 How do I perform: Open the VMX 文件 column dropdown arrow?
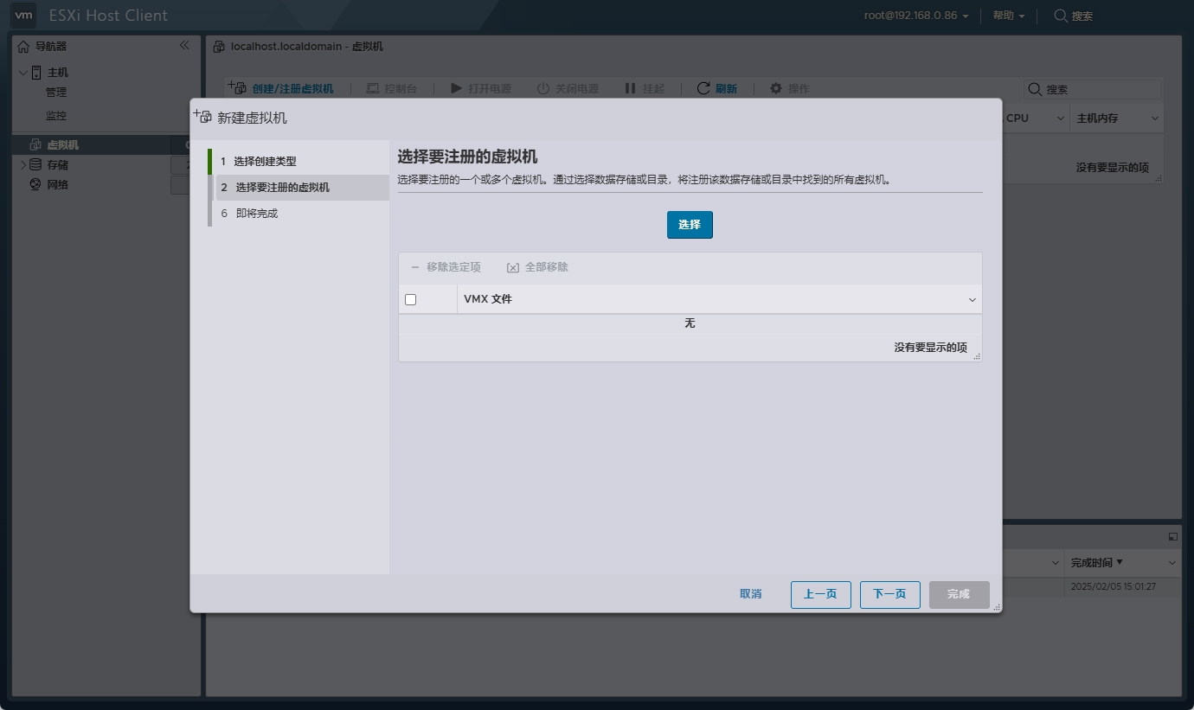(x=973, y=300)
